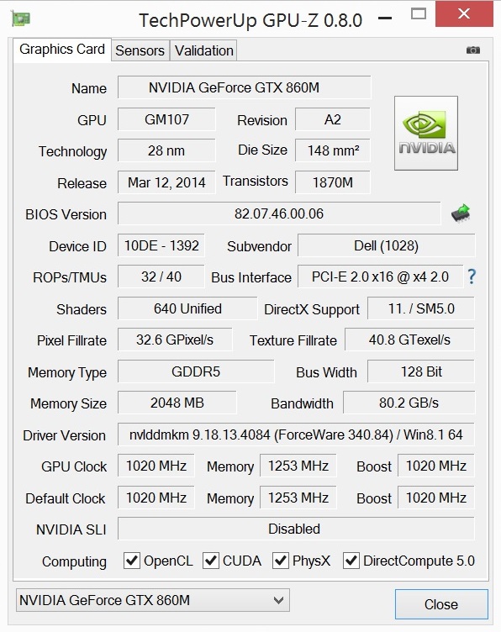Click Technology value 28 nm

167,150
